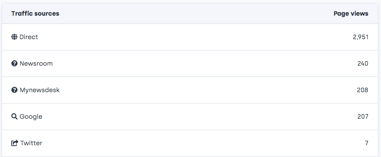Click the 7 page views value for Twitter

(367, 143)
